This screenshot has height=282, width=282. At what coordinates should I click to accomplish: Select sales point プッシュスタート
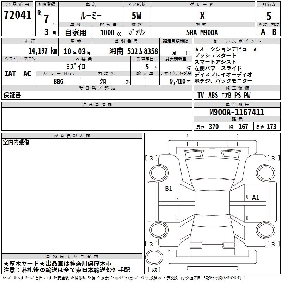coord(215,55)
